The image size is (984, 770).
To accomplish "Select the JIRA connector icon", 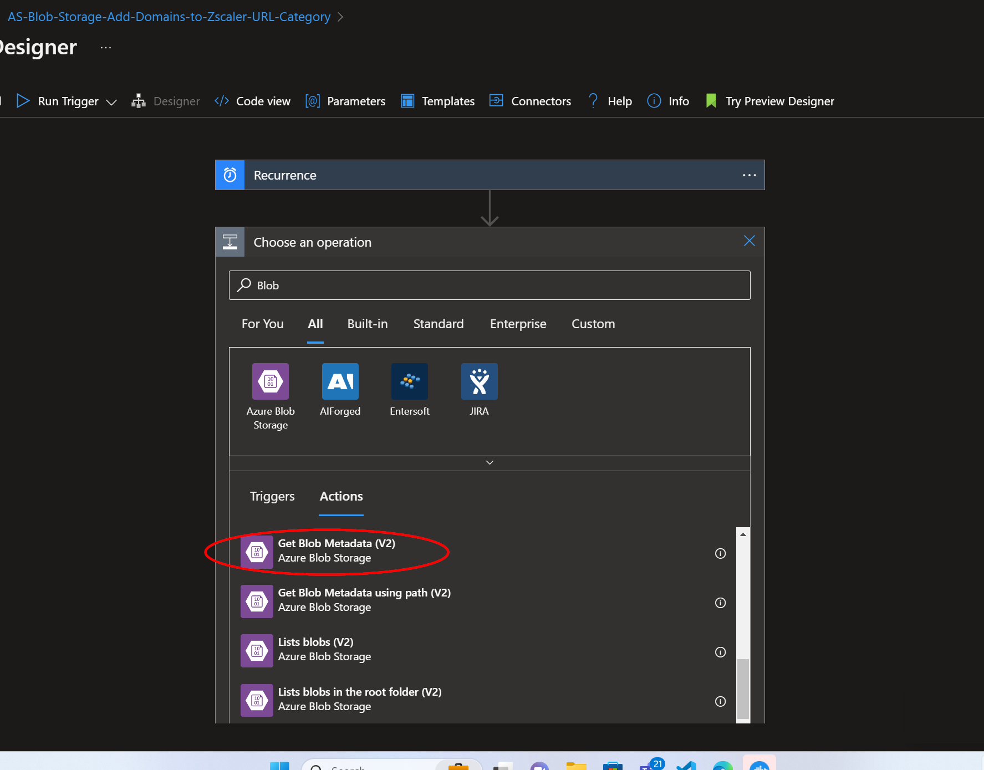I will [480, 381].
